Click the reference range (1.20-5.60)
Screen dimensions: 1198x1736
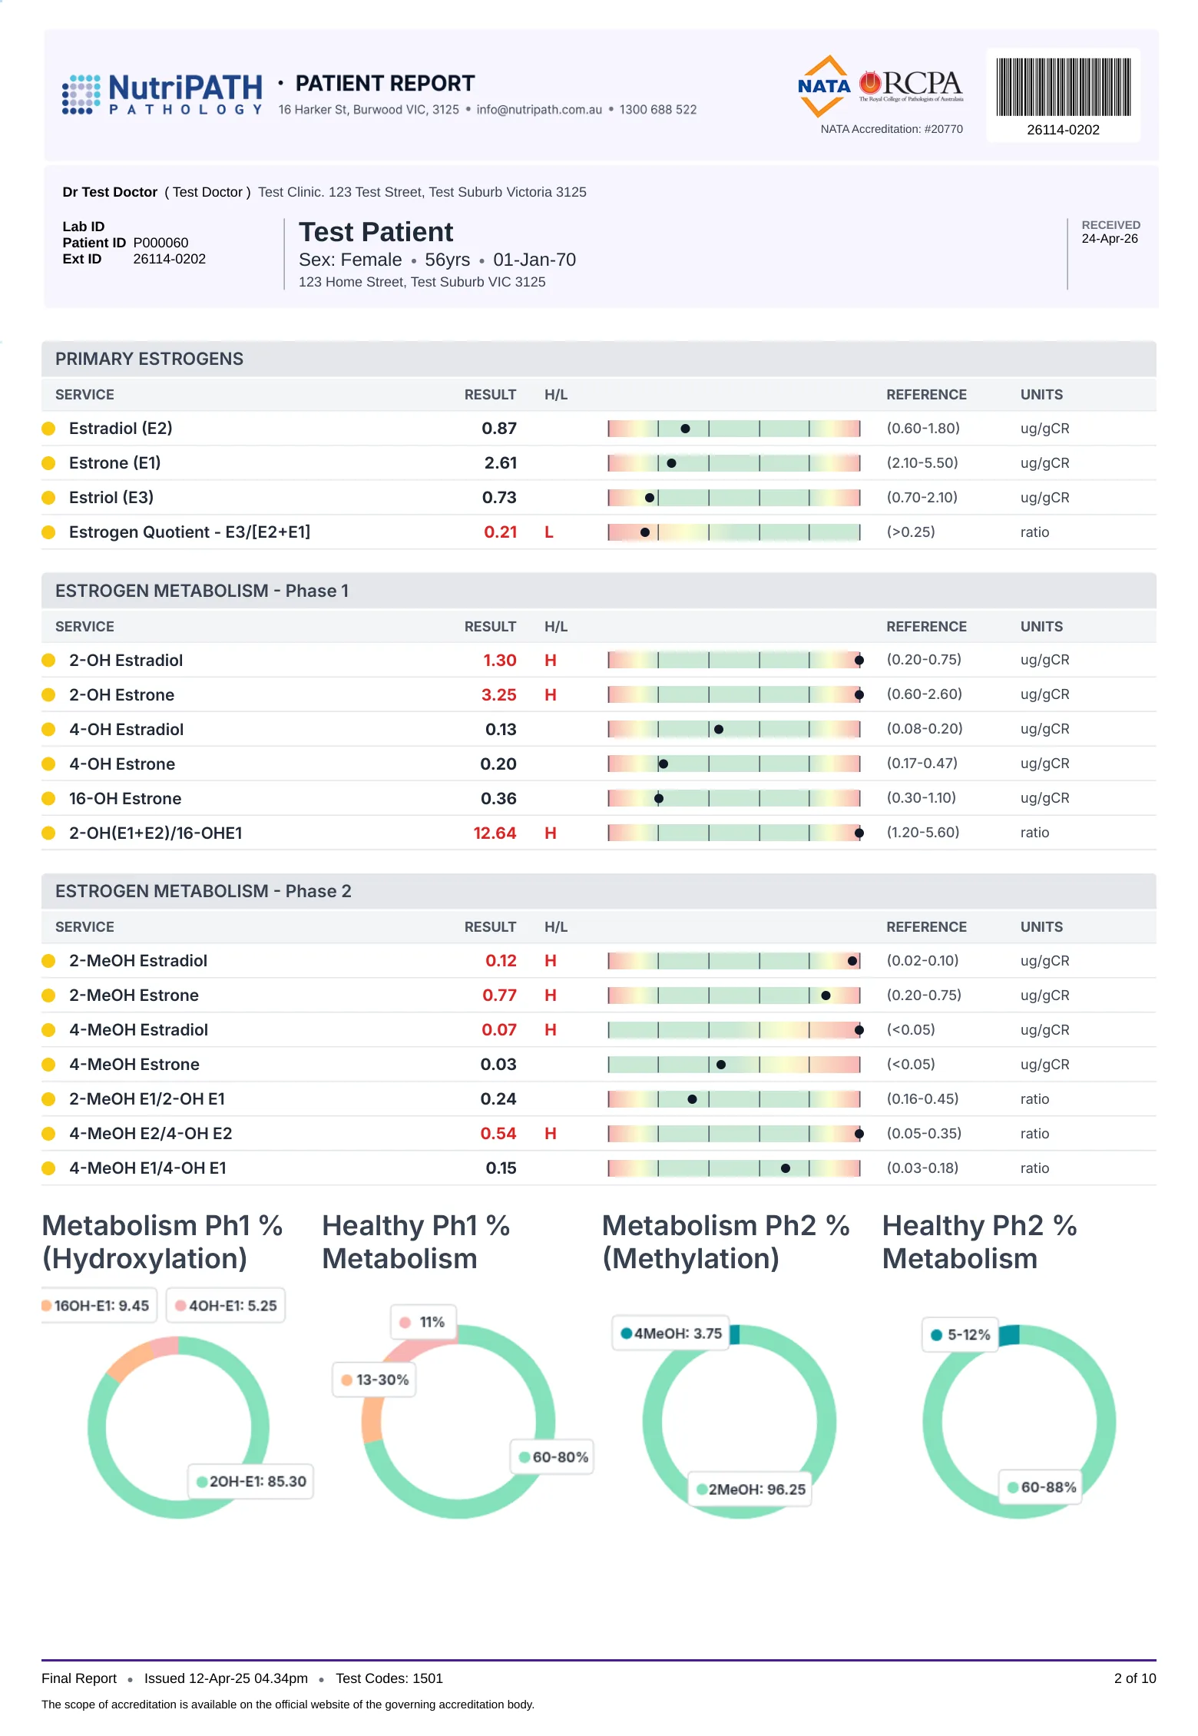point(923,833)
